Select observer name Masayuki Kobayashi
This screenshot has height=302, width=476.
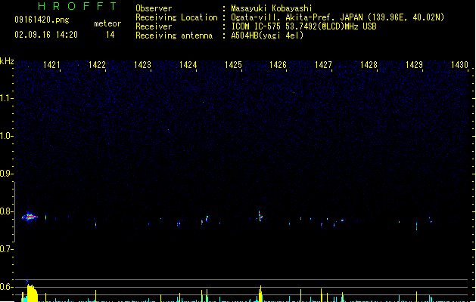pos(272,8)
